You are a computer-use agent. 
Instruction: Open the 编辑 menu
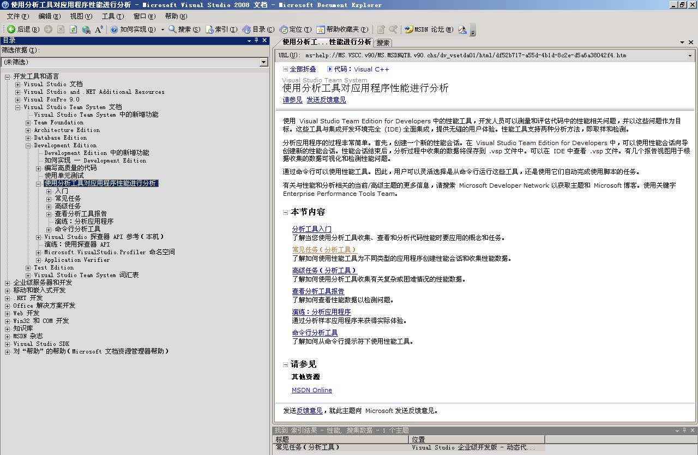coord(49,16)
